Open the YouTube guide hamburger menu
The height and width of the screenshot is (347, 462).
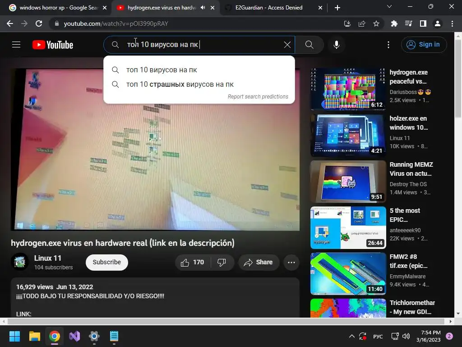click(16, 45)
